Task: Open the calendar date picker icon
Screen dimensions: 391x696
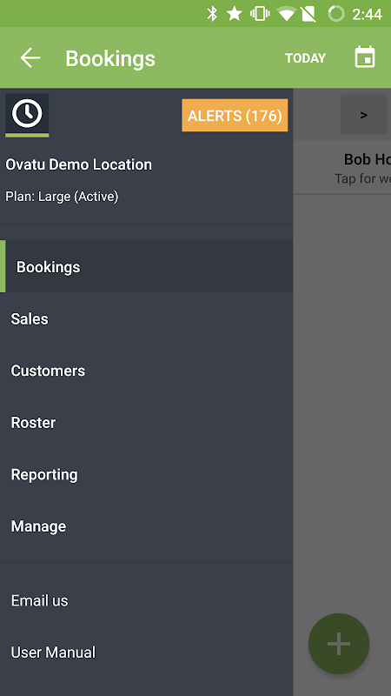Action: pos(365,57)
